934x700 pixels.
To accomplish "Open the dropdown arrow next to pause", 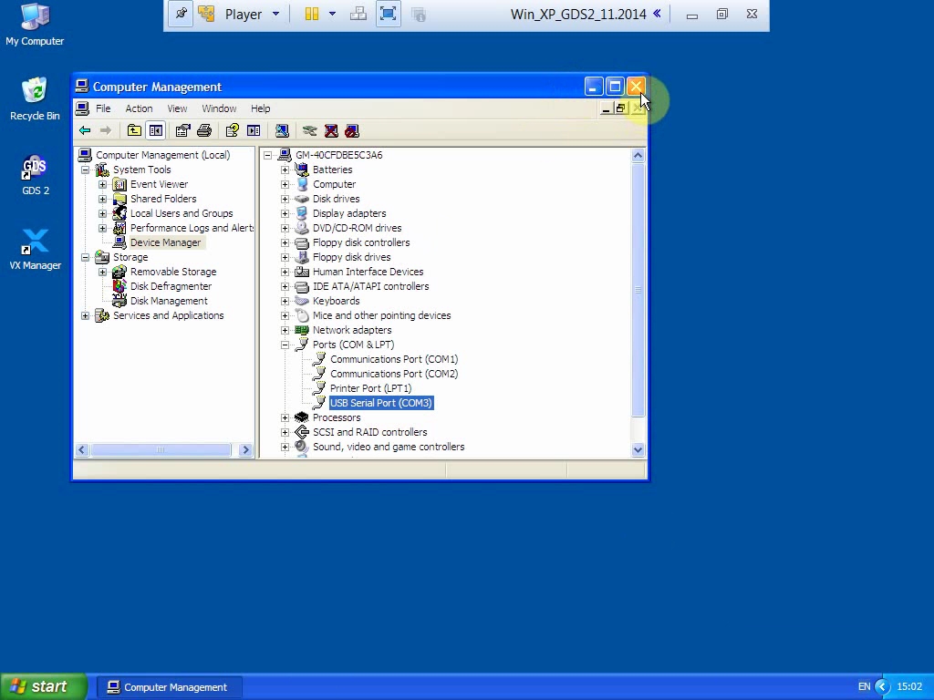I will [332, 14].
